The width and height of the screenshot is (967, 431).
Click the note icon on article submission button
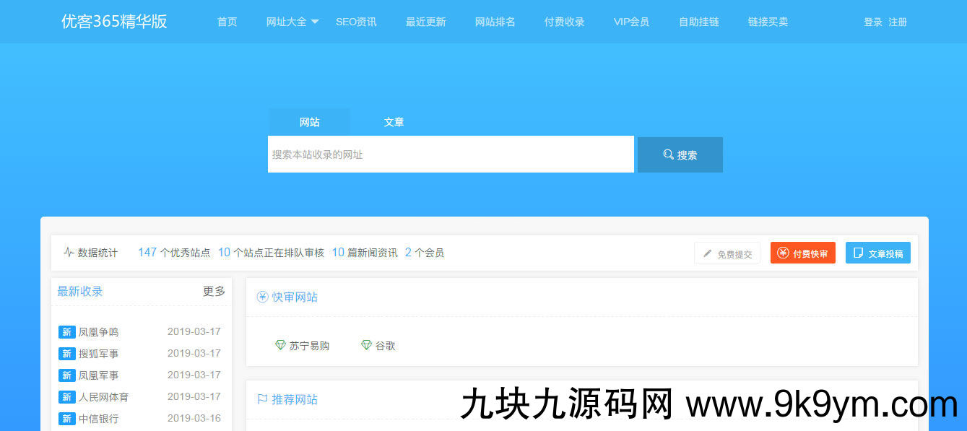click(858, 253)
